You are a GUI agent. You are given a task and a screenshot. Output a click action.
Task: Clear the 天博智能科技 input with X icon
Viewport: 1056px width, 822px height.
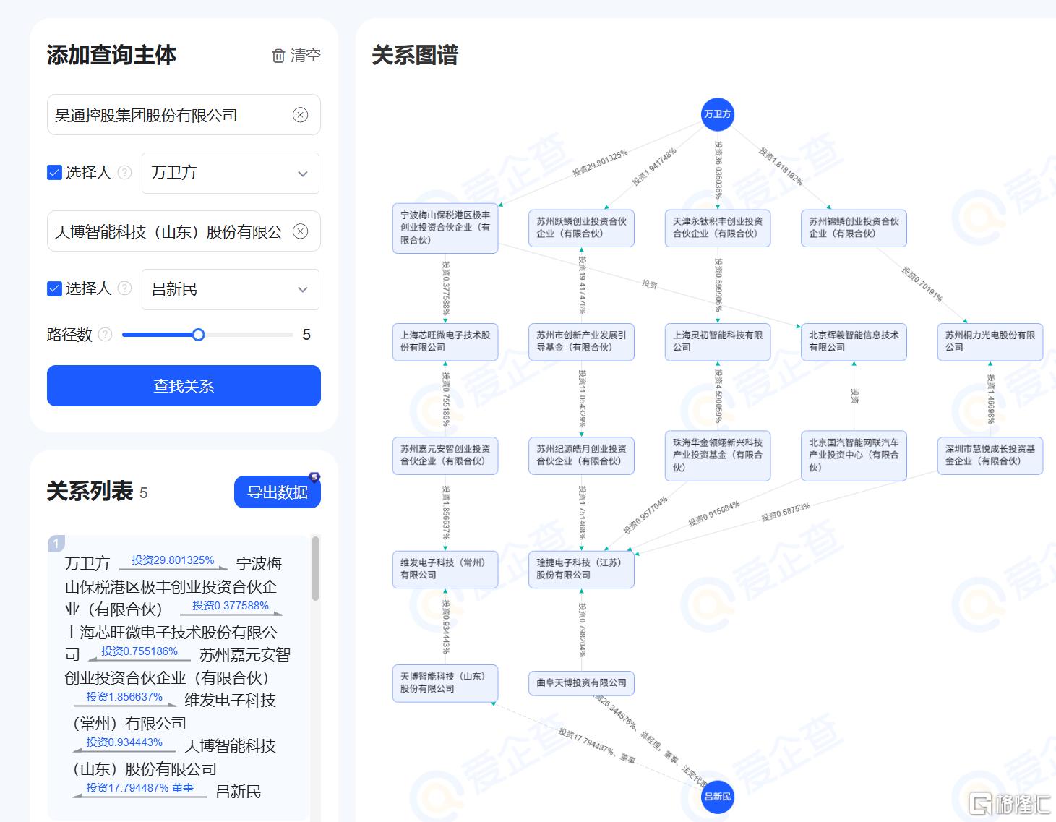tap(300, 231)
